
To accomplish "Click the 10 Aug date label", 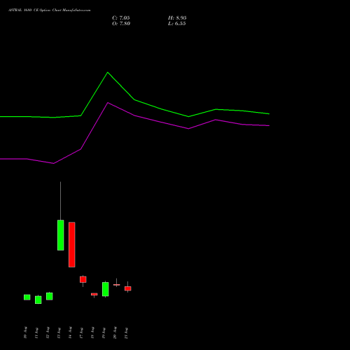I will click(x=25, y=332).
